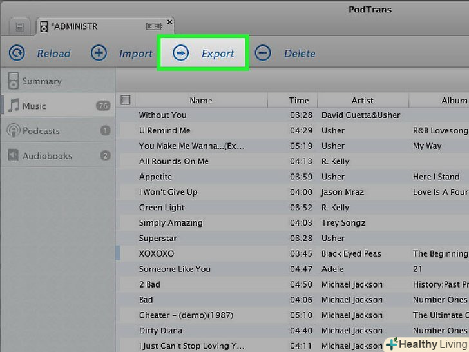Screen dimensions: 469x352
Task: Click the Export arrow icon
Action: (x=181, y=53)
